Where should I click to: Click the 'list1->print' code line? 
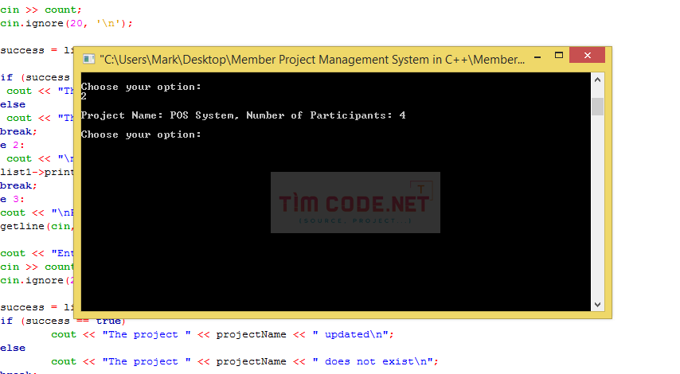click(37, 172)
